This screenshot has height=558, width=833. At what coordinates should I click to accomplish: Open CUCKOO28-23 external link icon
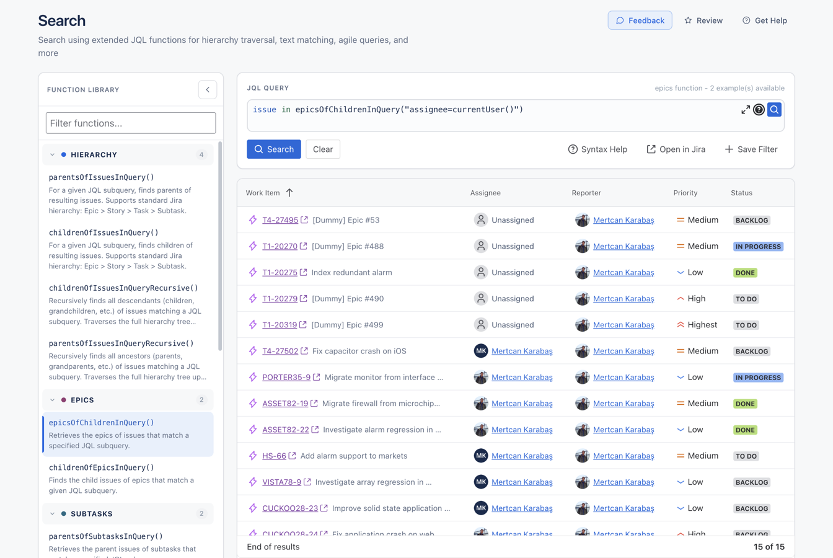tap(324, 508)
